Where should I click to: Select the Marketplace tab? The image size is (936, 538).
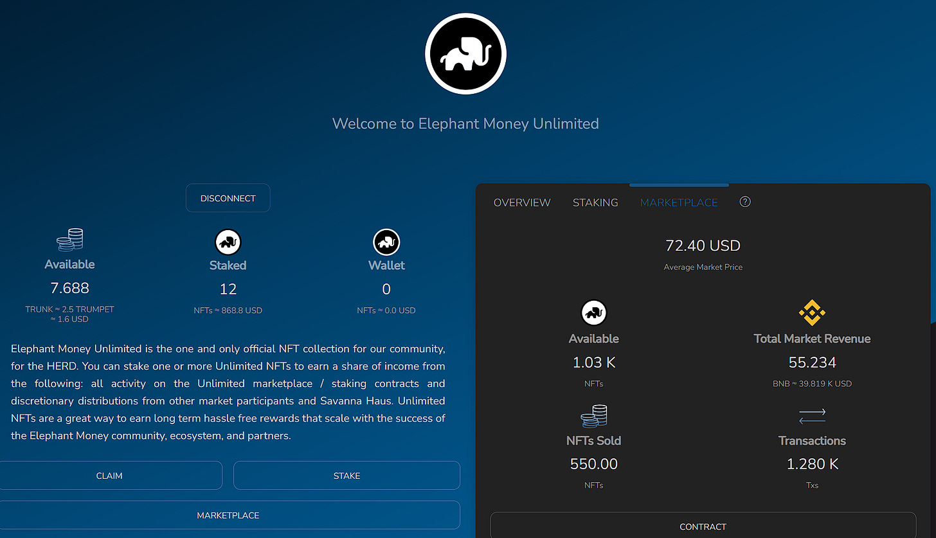pos(679,202)
